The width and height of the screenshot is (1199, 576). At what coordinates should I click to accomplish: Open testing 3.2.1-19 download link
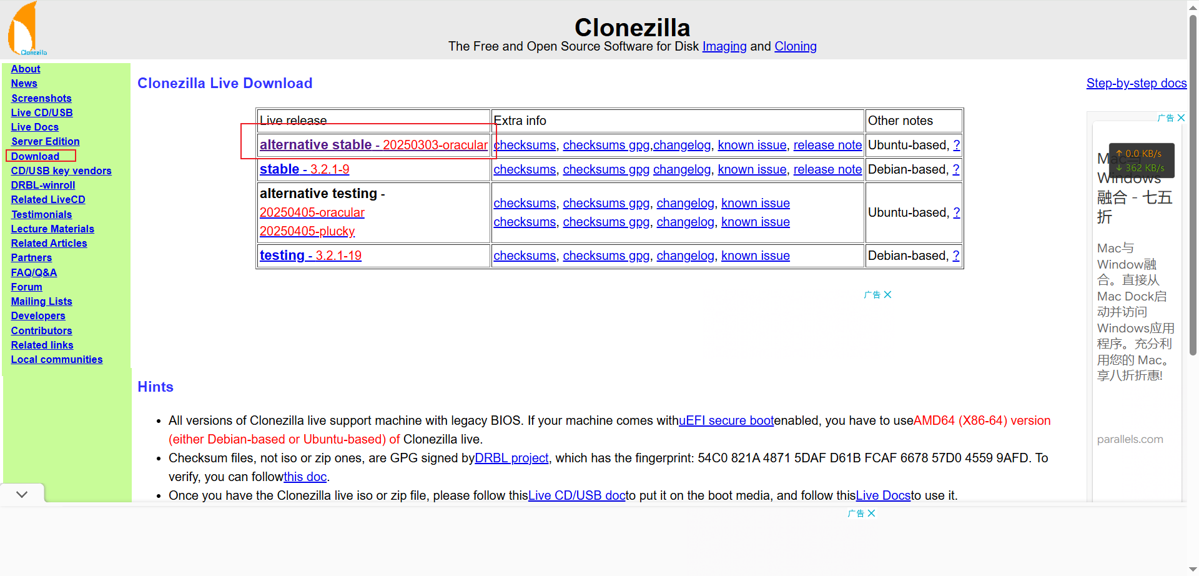click(x=310, y=256)
